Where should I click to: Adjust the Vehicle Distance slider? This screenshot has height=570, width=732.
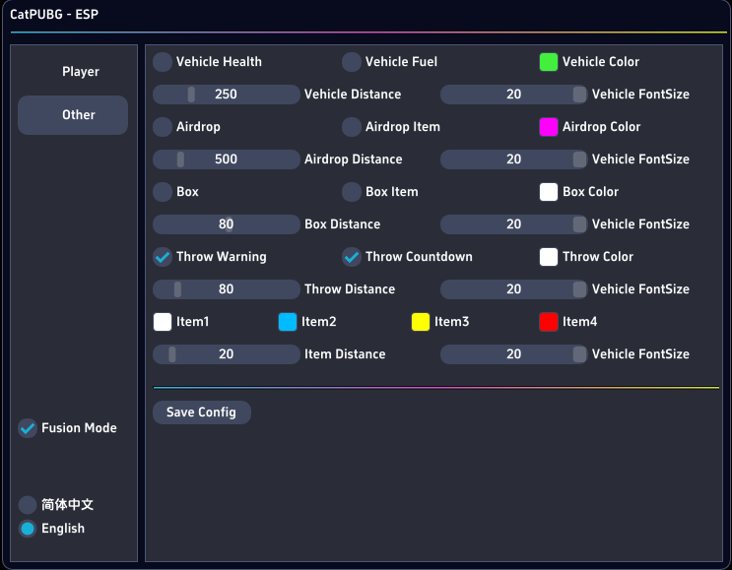[227, 95]
